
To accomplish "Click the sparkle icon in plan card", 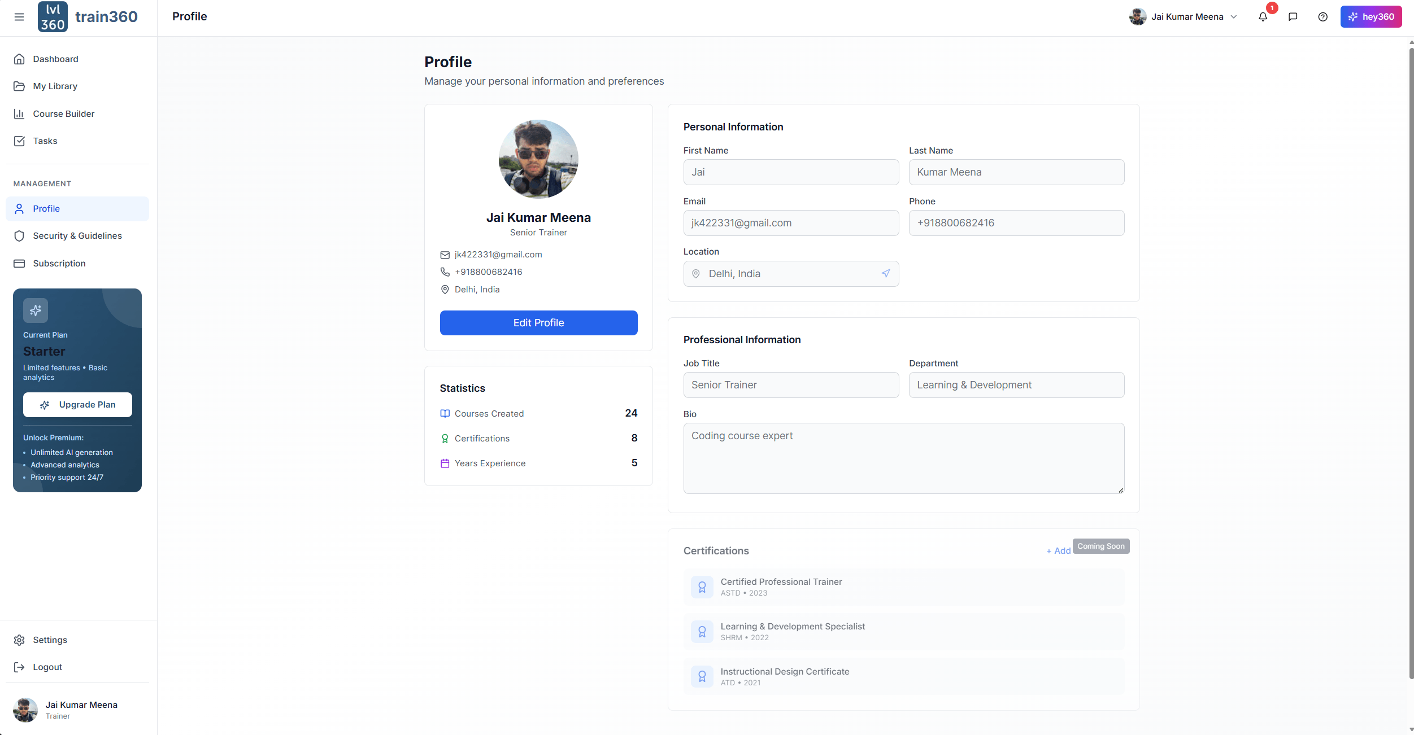I will pos(36,310).
